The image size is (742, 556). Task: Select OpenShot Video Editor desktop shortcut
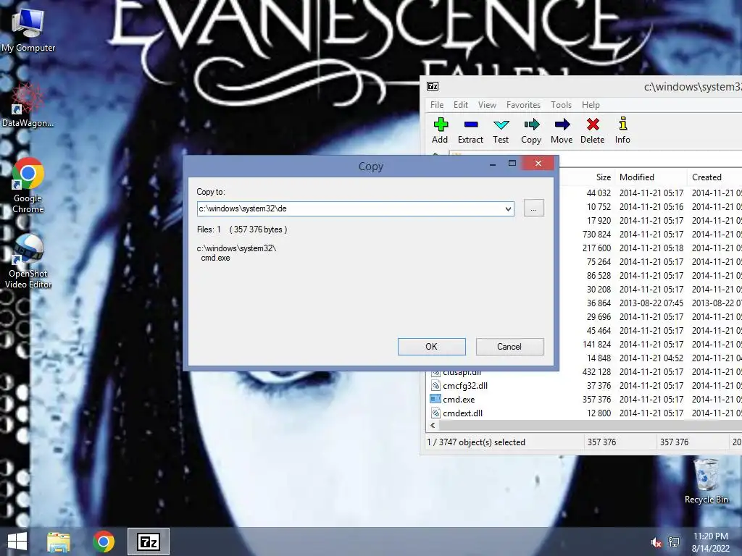coord(28,261)
